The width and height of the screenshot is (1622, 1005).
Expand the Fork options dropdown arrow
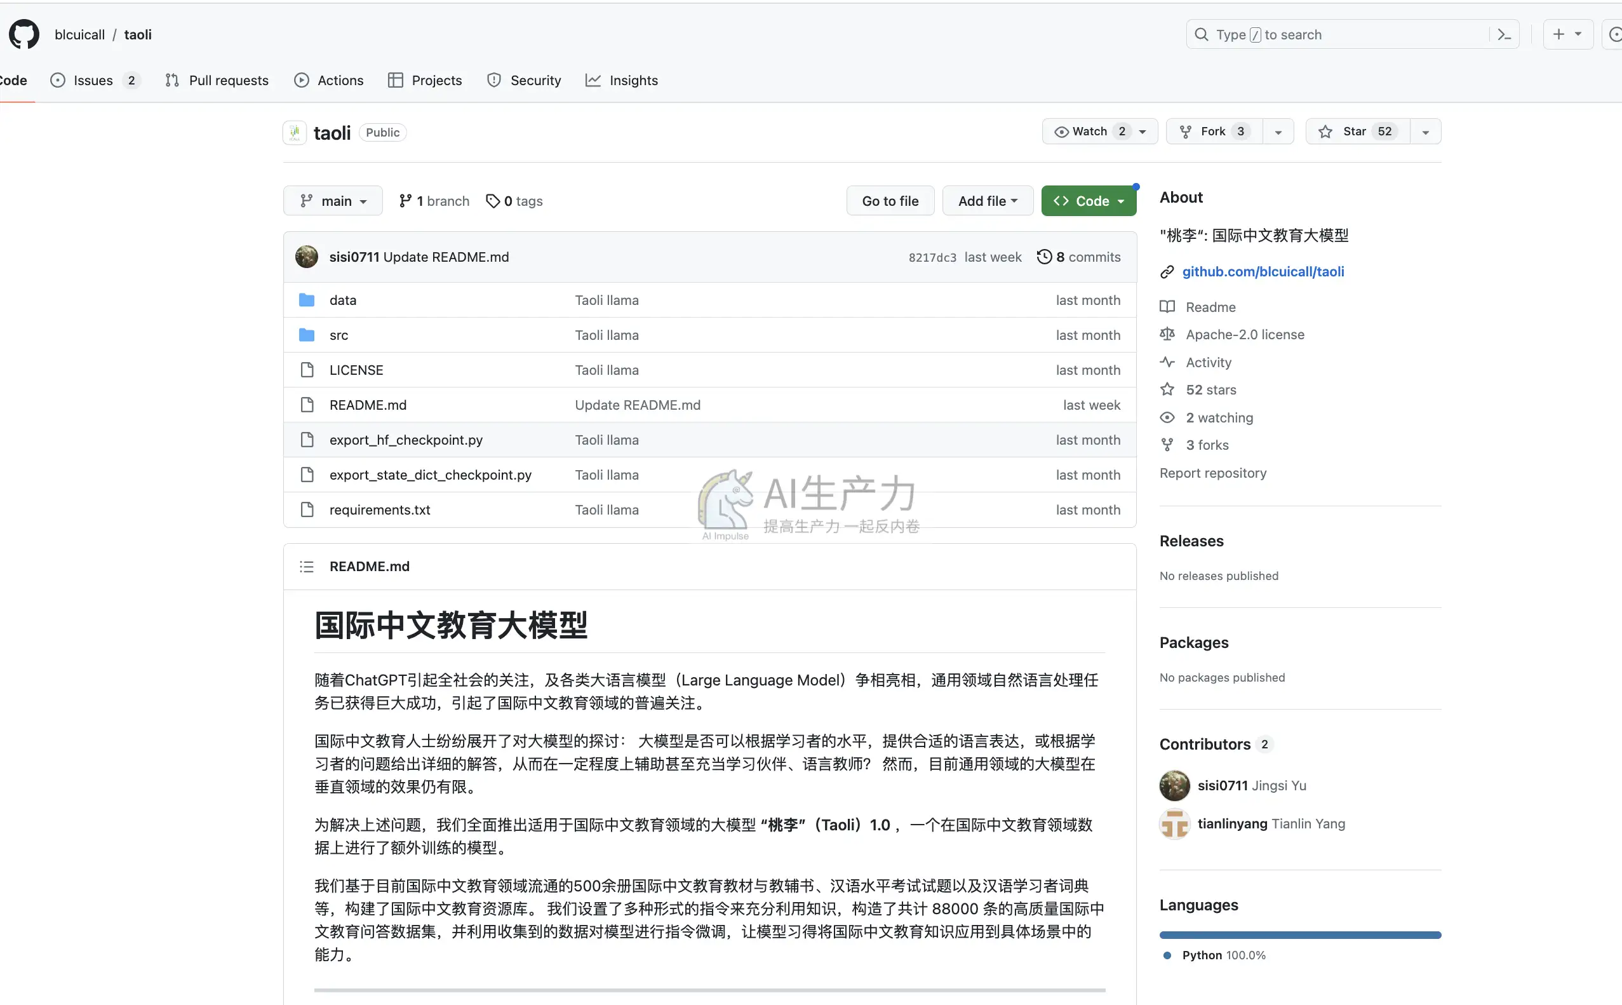(x=1278, y=132)
